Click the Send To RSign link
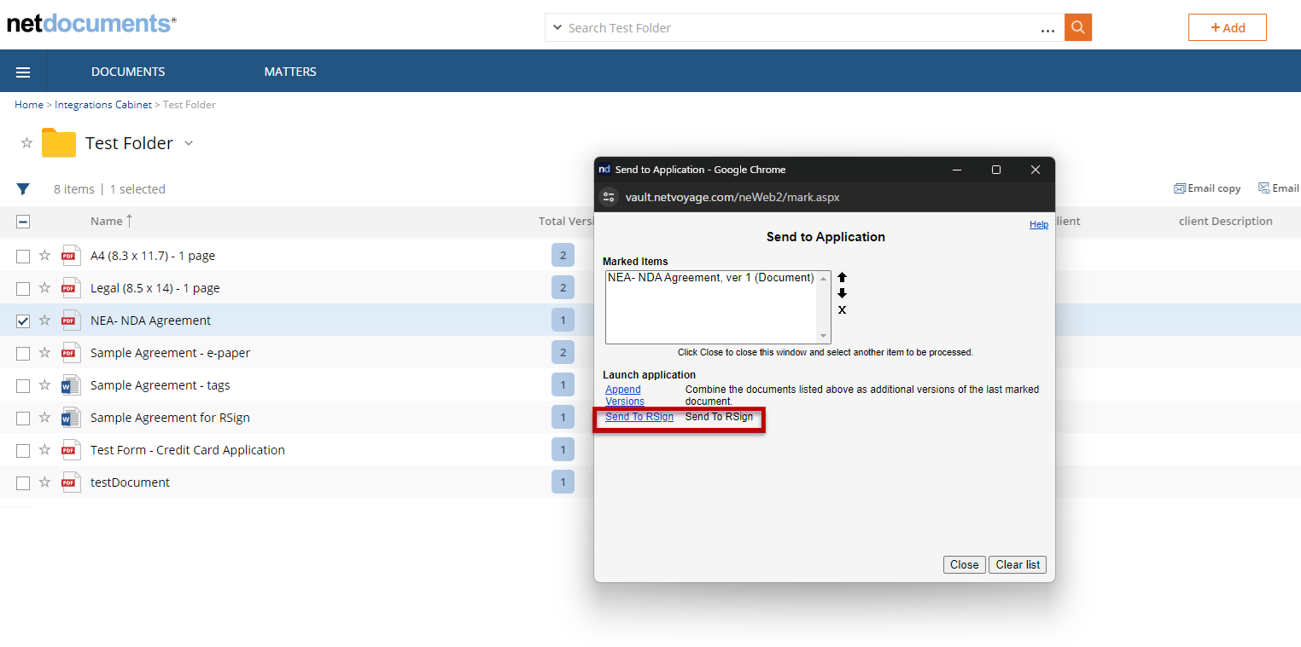The image size is (1301, 647). [x=639, y=417]
